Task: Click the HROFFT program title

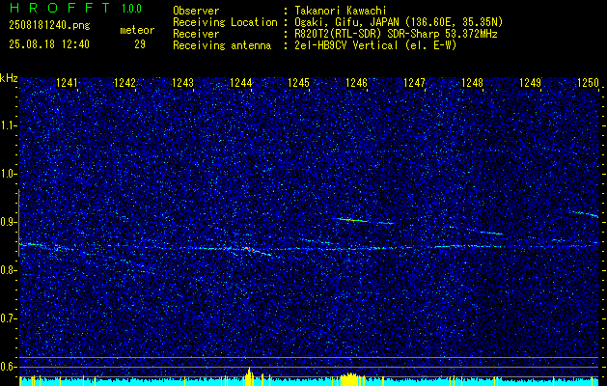Action: click(x=59, y=8)
